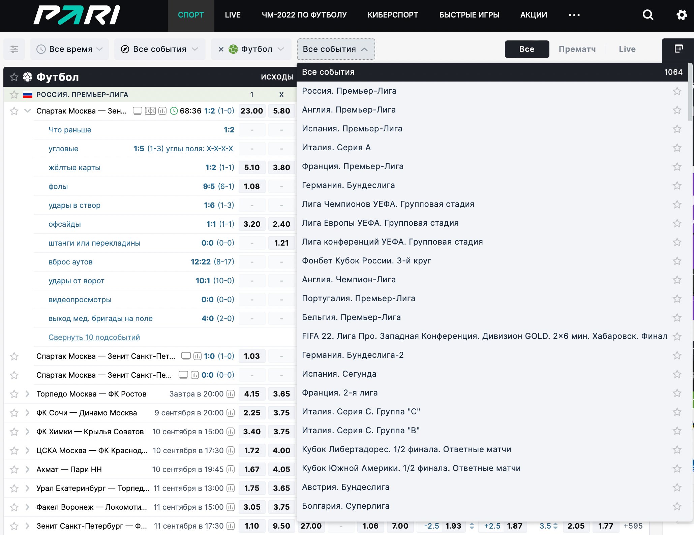Open the Все время time dropdown
694x535 pixels.
(x=70, y=49)
